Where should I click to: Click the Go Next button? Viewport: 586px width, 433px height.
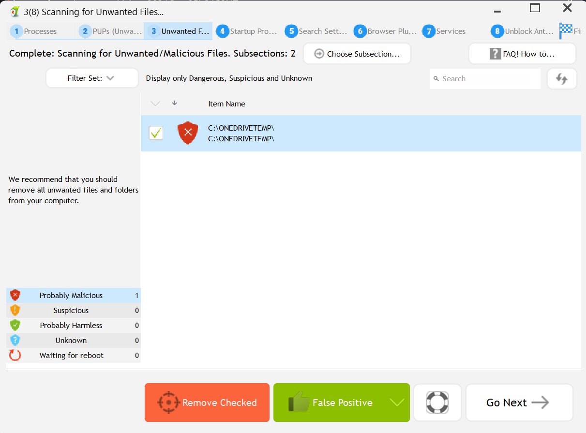519,403
